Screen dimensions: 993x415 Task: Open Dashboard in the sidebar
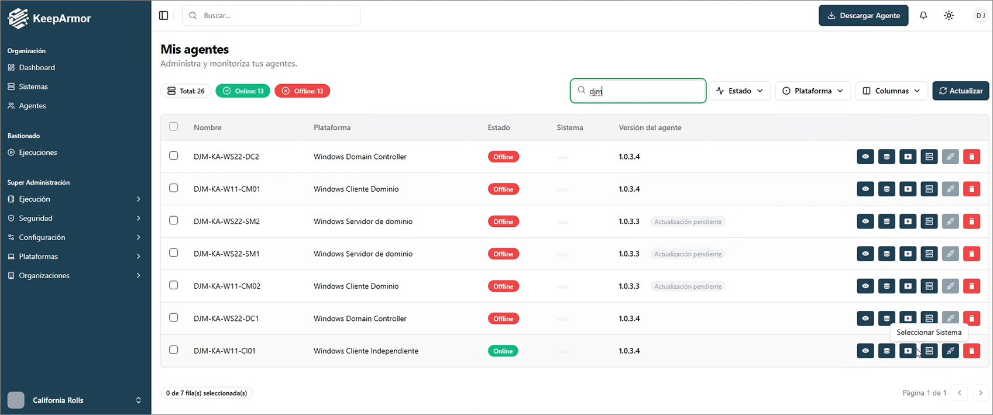point(37,68)
